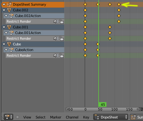Image resolution: width=143 pixels, height=121 pixels.
Task: Select Restrict Render row of CubeAction
Action: [x=35, y=55]
